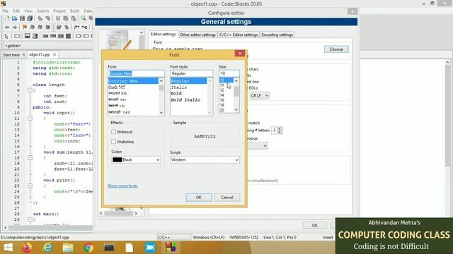Click the Paste clipboard icon
Image resolution: width=453 pixels, height=254 pixels.
tap(74, 18)
